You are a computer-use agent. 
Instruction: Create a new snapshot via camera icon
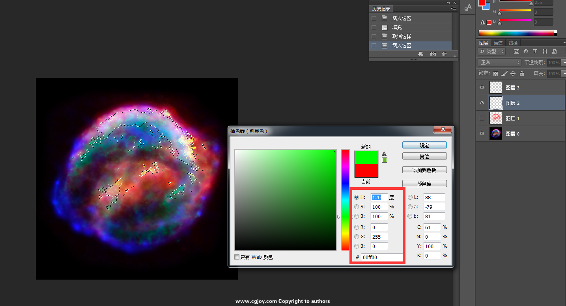[433, 54]
